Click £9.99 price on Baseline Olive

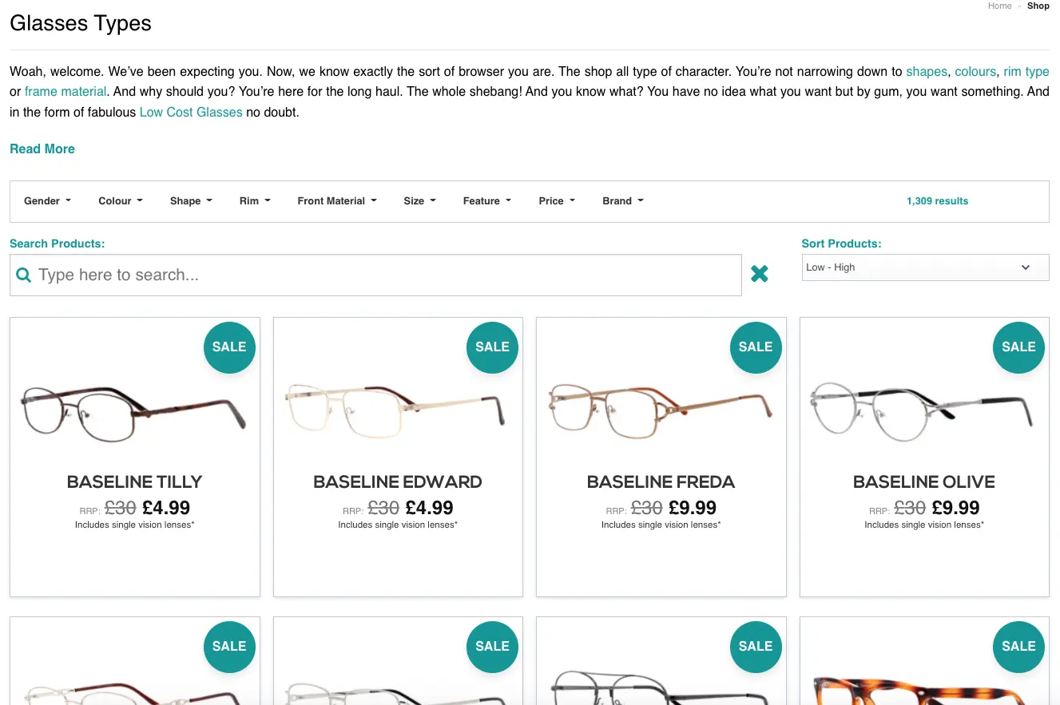pyautogui.click(x=956, y=508)
